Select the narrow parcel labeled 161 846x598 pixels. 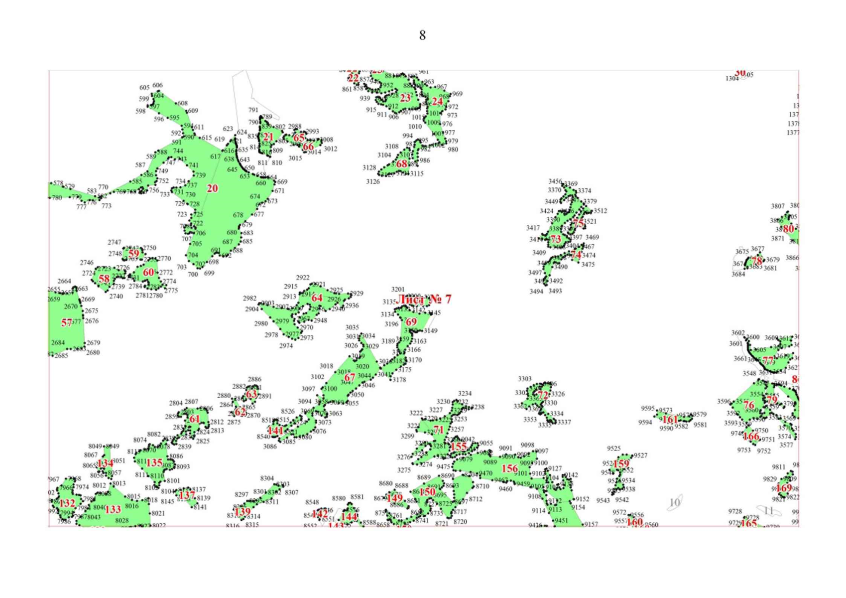click(x=670, y=420)
